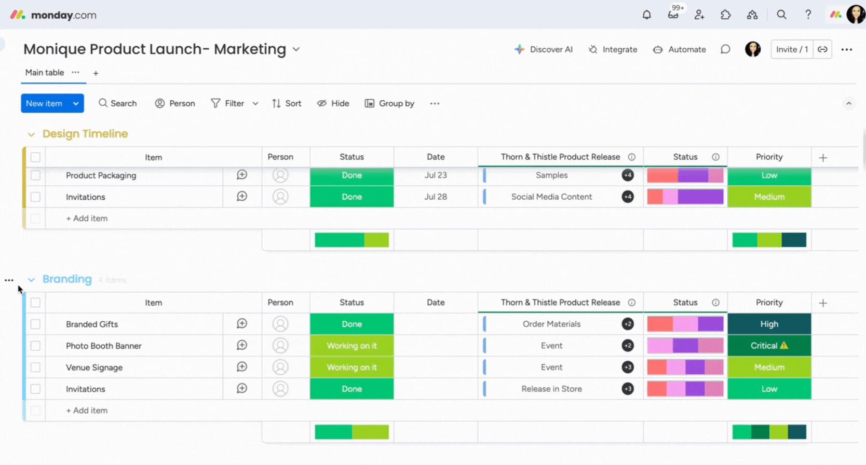Click the Automate button
Screen dimensions: 866x465
(679, 49)
